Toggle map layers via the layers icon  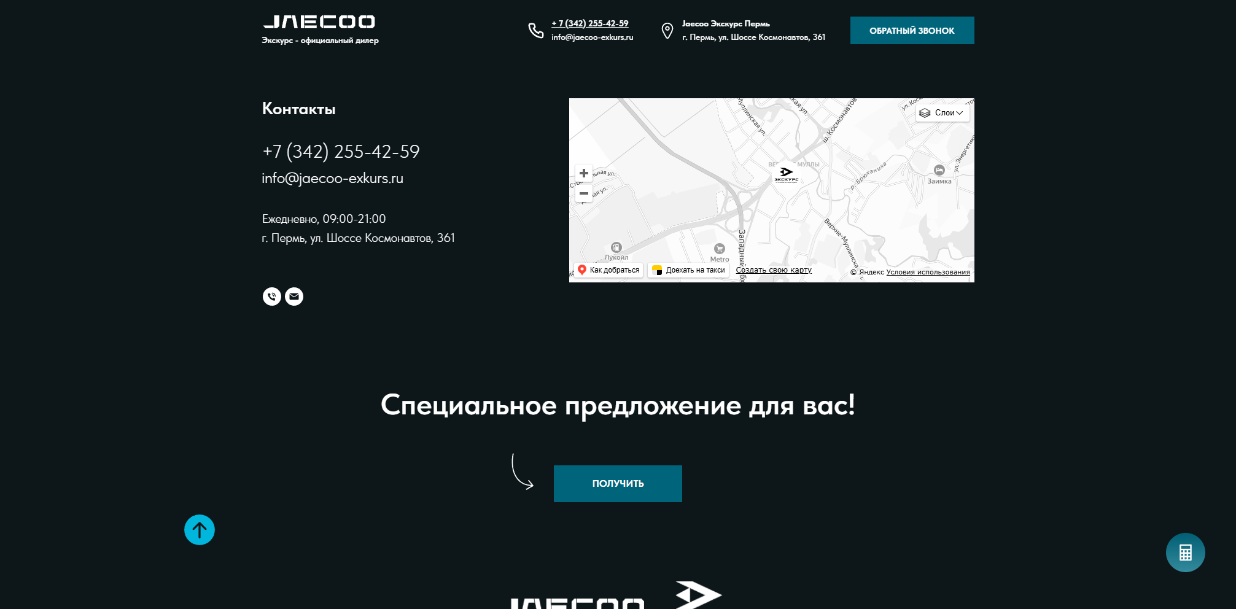point(925,113)
